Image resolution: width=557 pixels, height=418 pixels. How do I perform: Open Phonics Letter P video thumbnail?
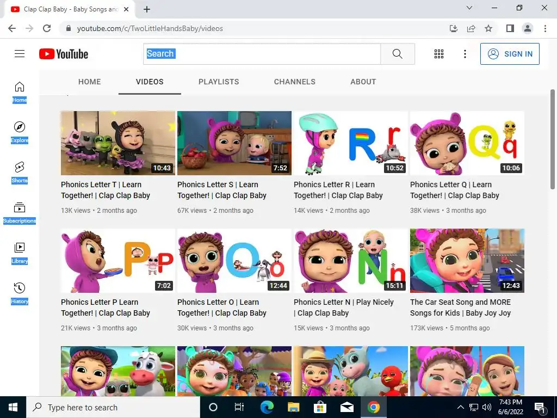click(118, 261)
